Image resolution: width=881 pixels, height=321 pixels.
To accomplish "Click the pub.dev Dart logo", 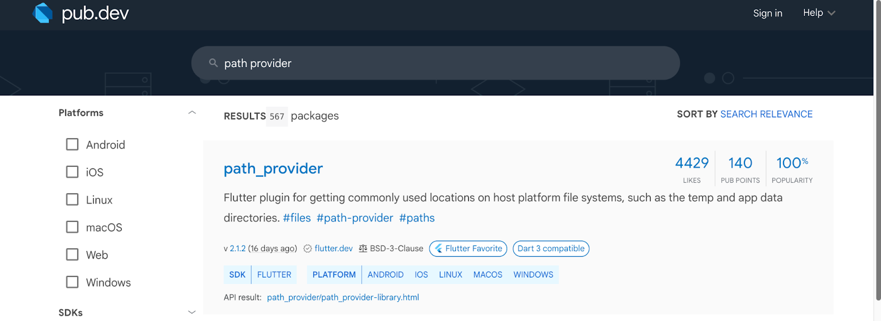I will pos(42,13).
